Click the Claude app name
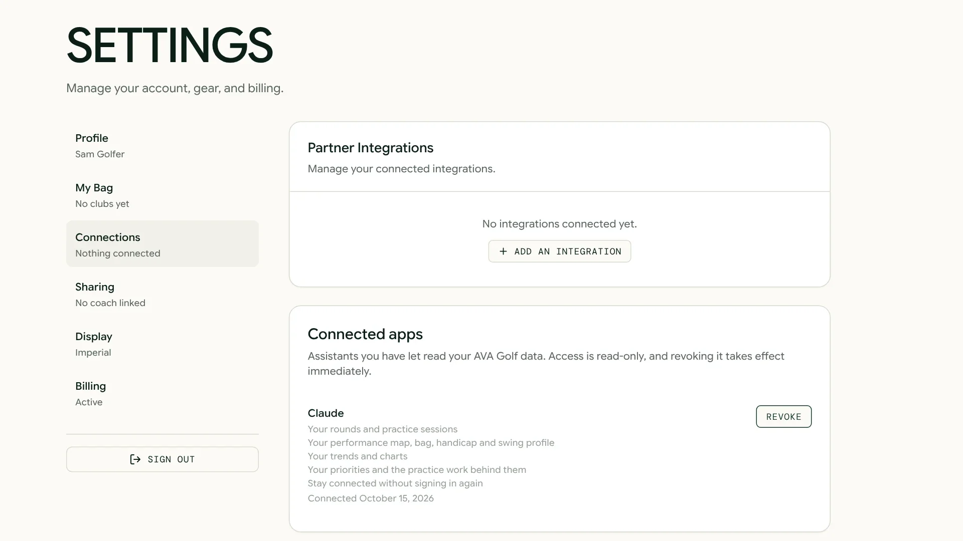 pos(326,413)
